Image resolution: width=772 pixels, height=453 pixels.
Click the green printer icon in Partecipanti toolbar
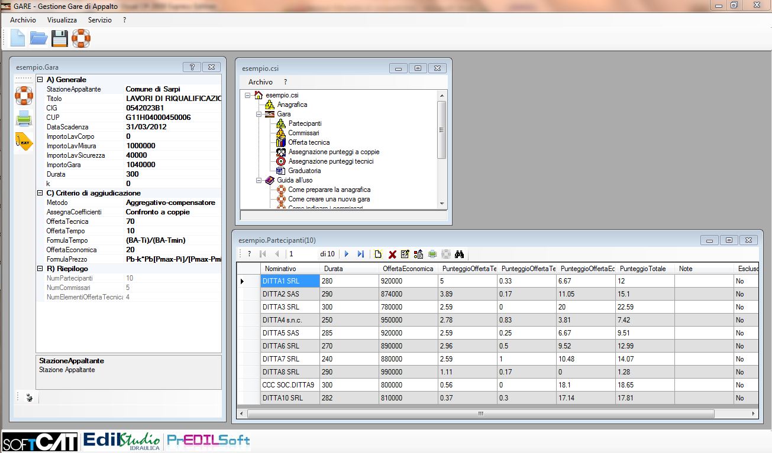point(432,254)
